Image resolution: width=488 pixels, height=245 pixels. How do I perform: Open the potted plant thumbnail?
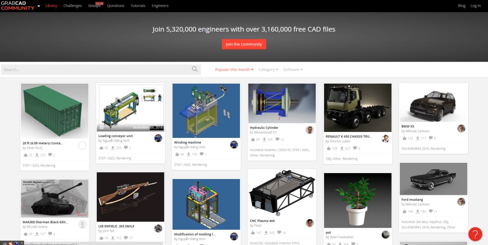click(357, 200)
